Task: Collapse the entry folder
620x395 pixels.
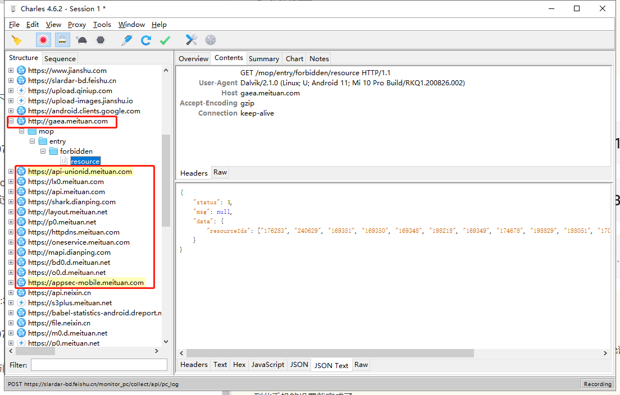Action: [33, 141]
